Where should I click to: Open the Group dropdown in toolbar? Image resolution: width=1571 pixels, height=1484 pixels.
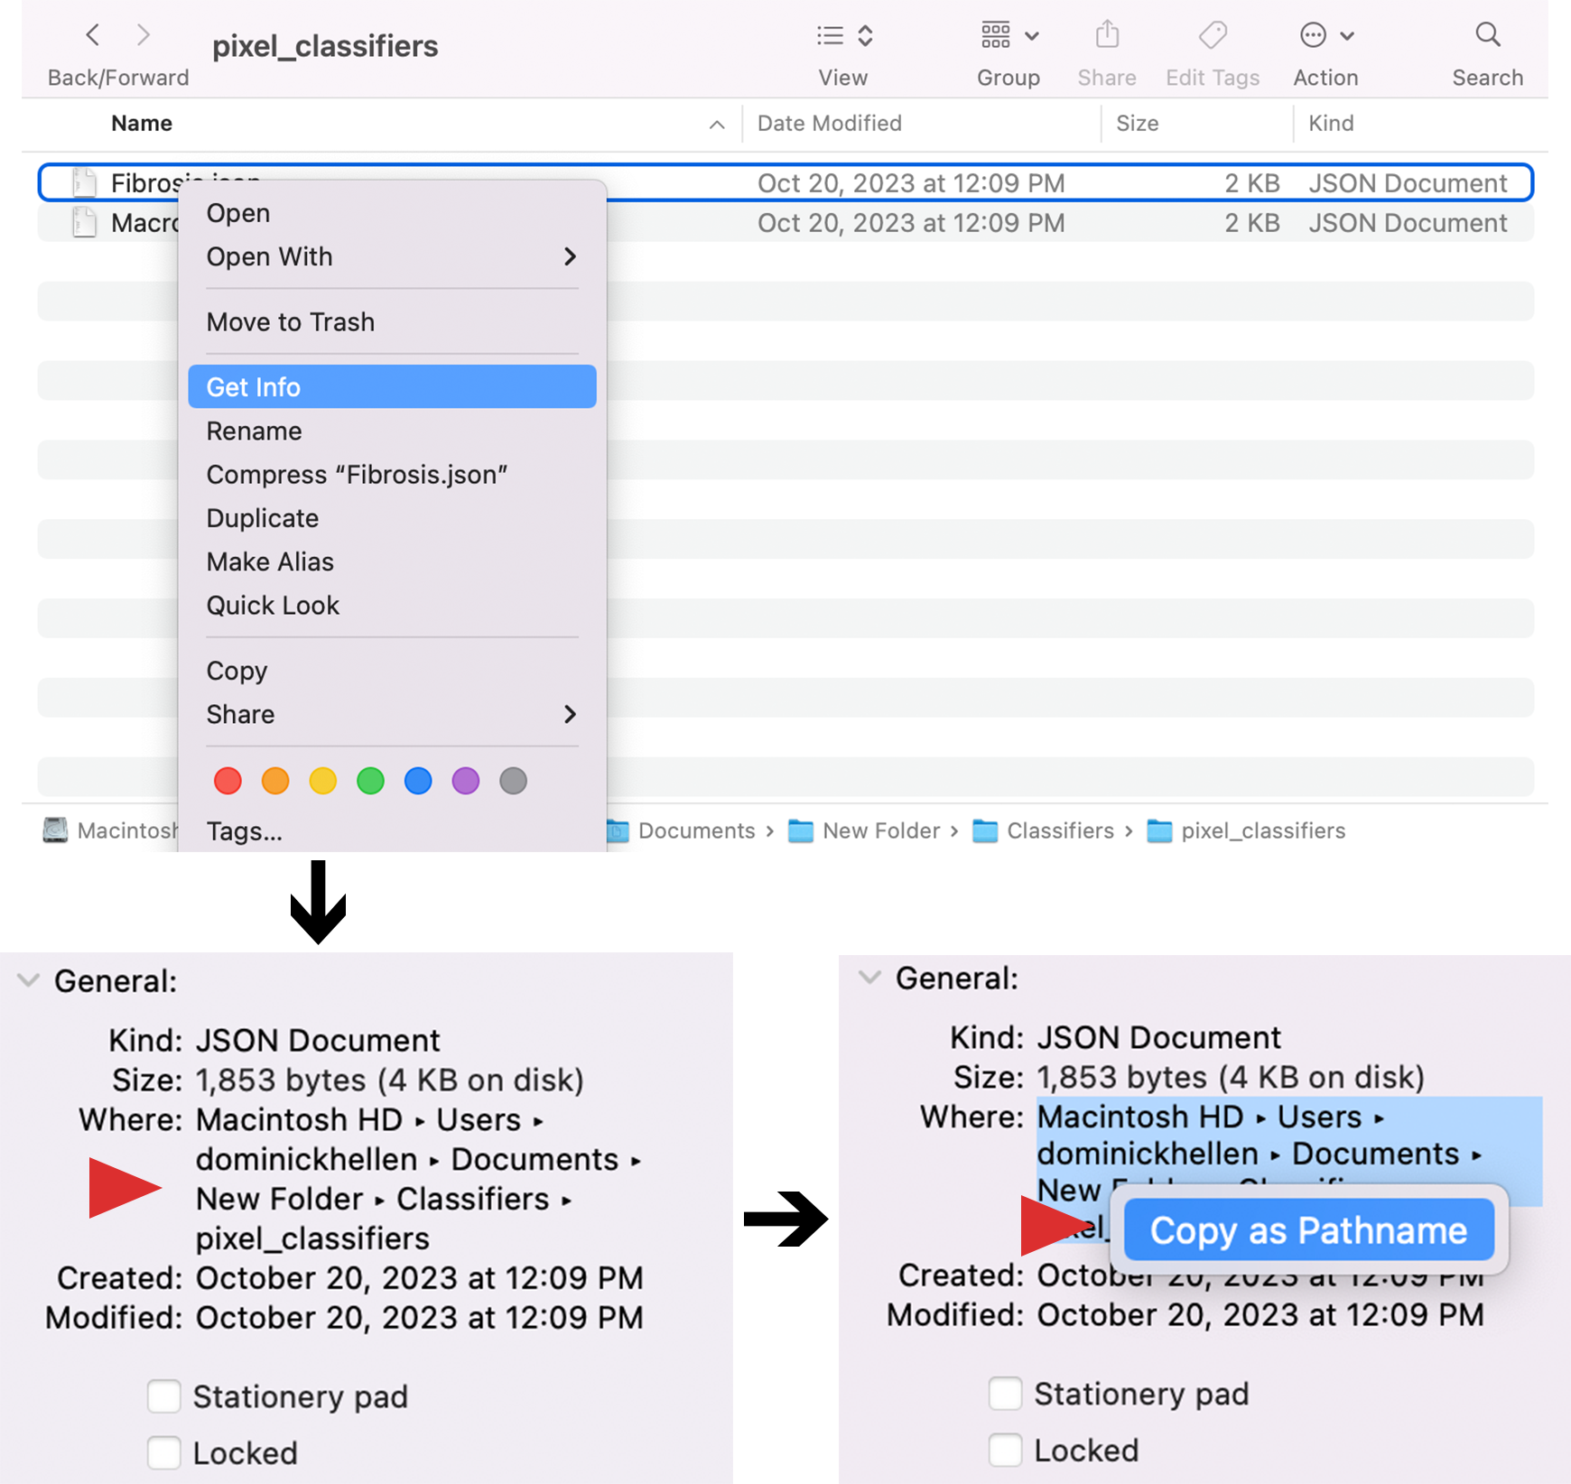pos(1008,36)
